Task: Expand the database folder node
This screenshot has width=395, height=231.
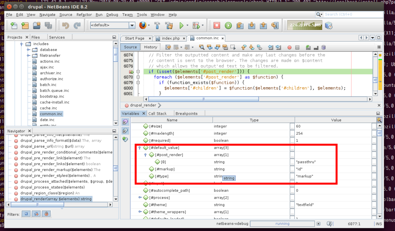Action: click(x=29, y=50)
